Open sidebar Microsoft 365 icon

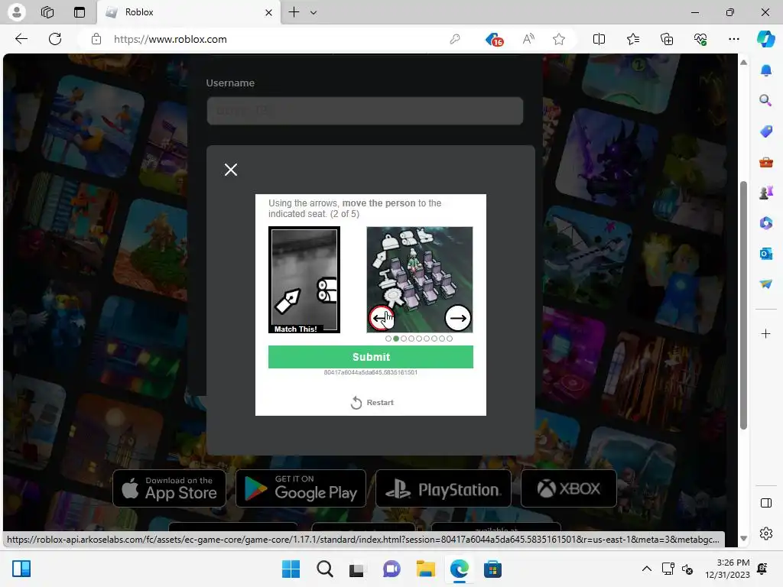[766, 223]
